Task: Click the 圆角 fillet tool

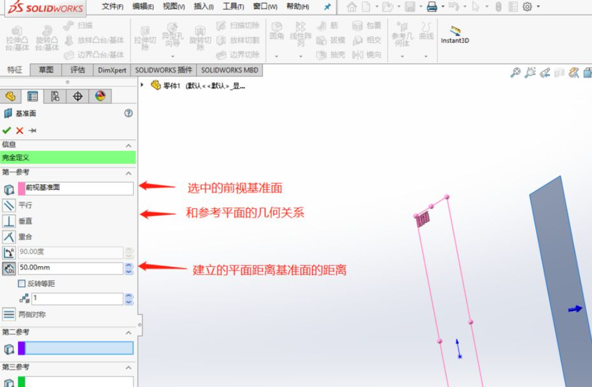Action: 277,31
